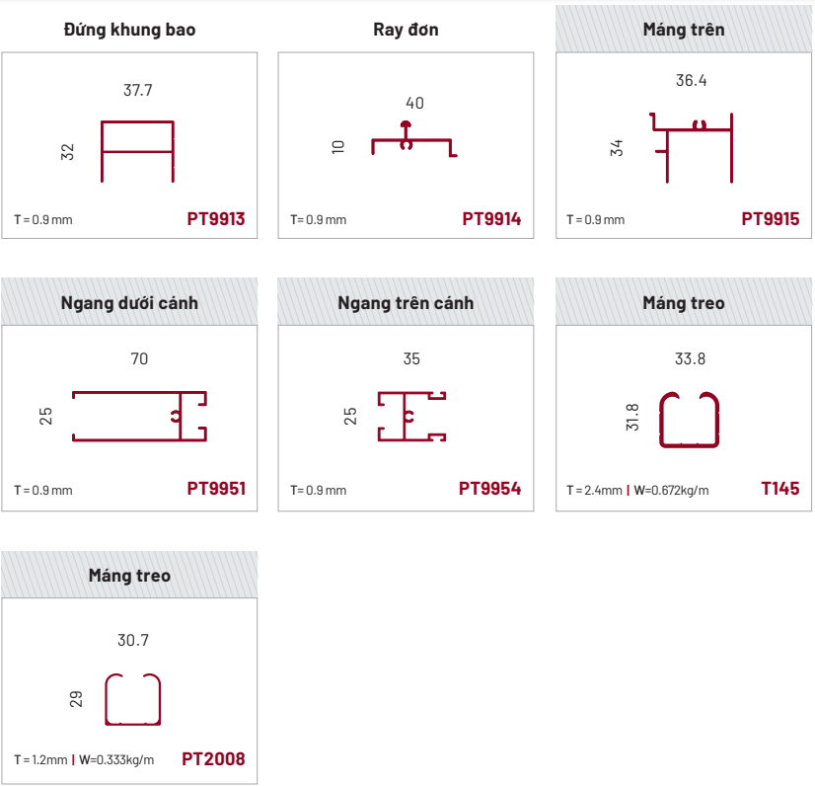This screenshot has width=815, height=786.
Task: Open the Máng trên header
Action: 684,30
